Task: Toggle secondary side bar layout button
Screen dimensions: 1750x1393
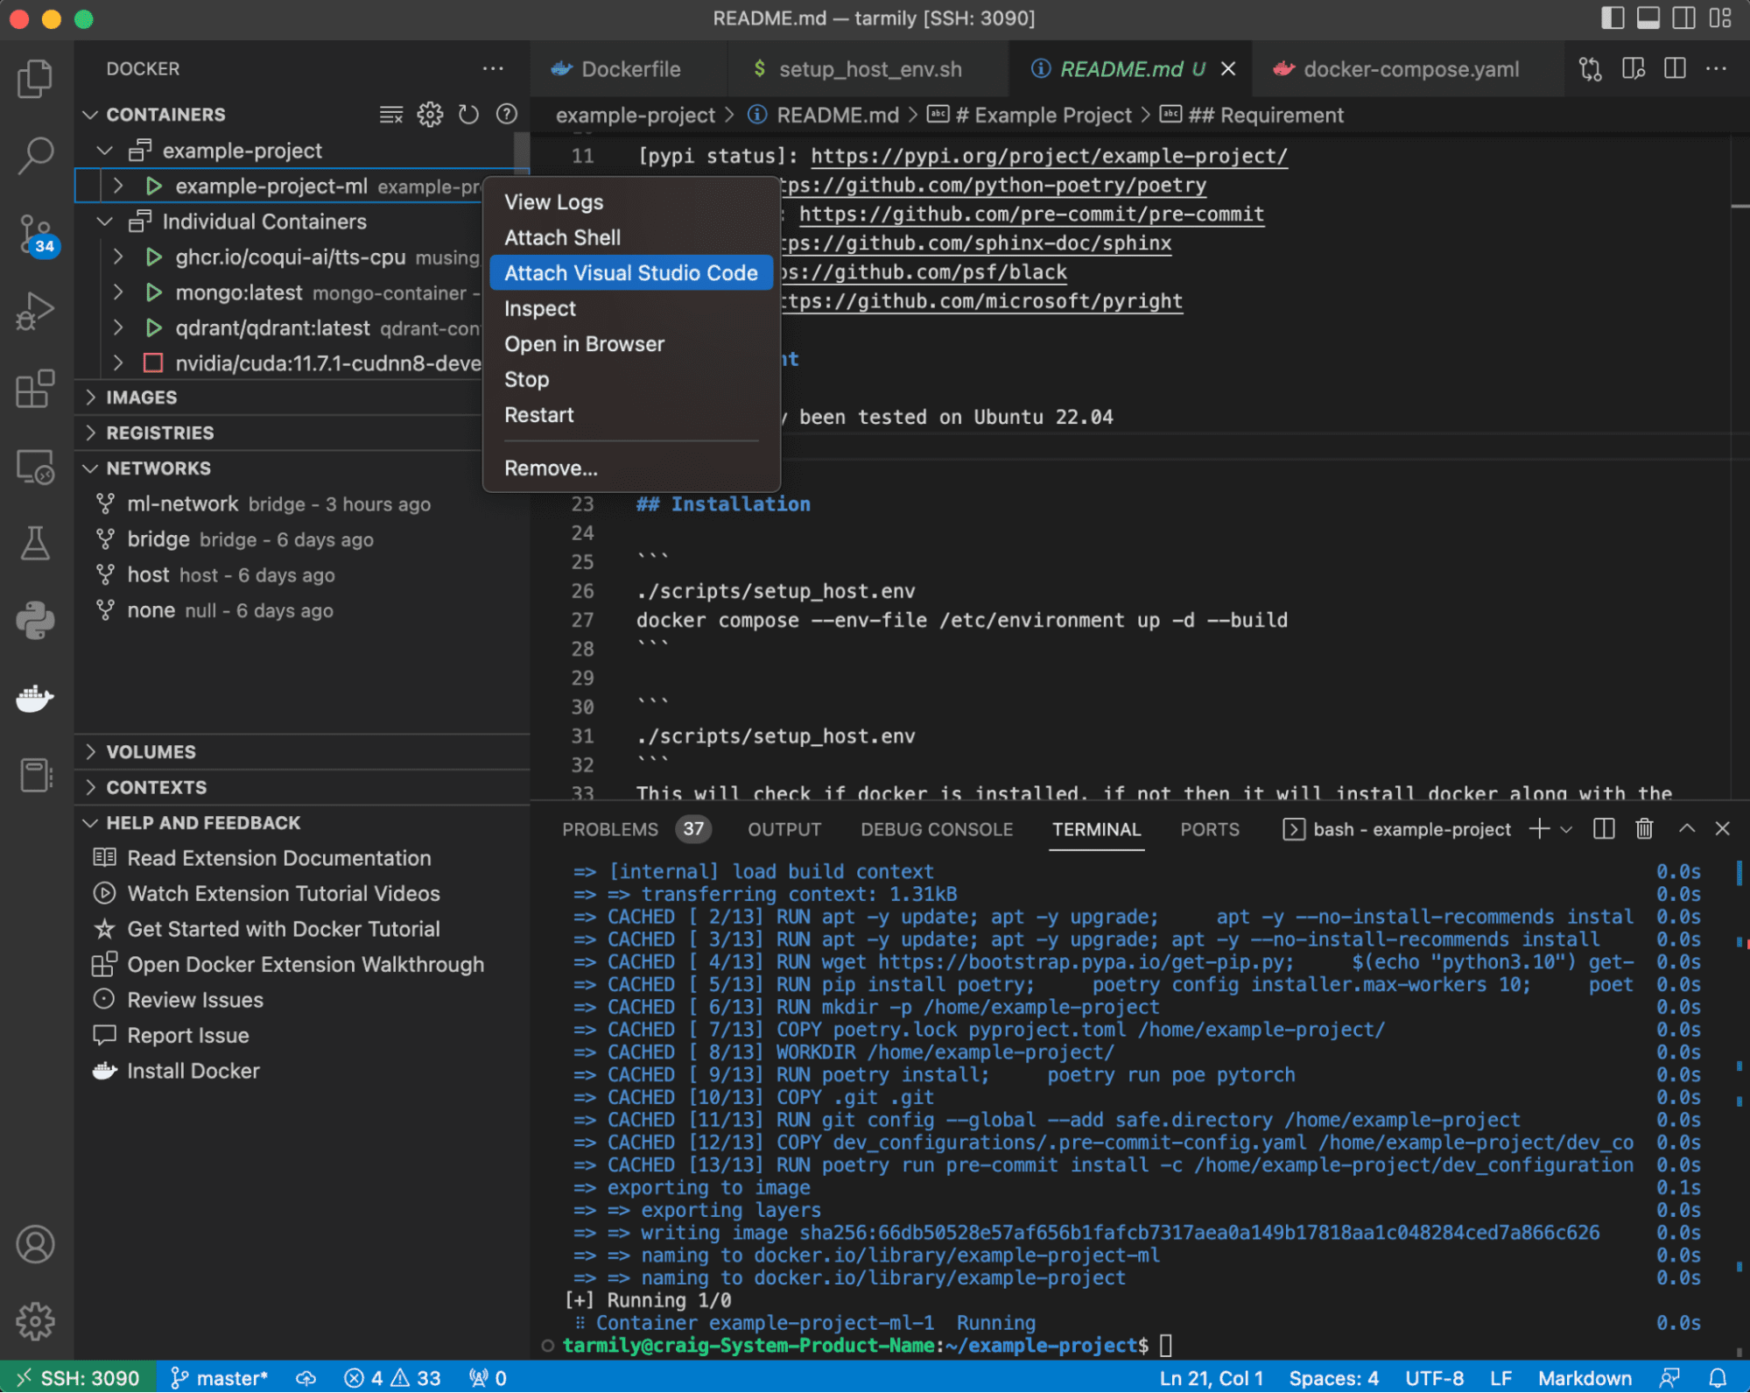Action: coord(1683,18)
